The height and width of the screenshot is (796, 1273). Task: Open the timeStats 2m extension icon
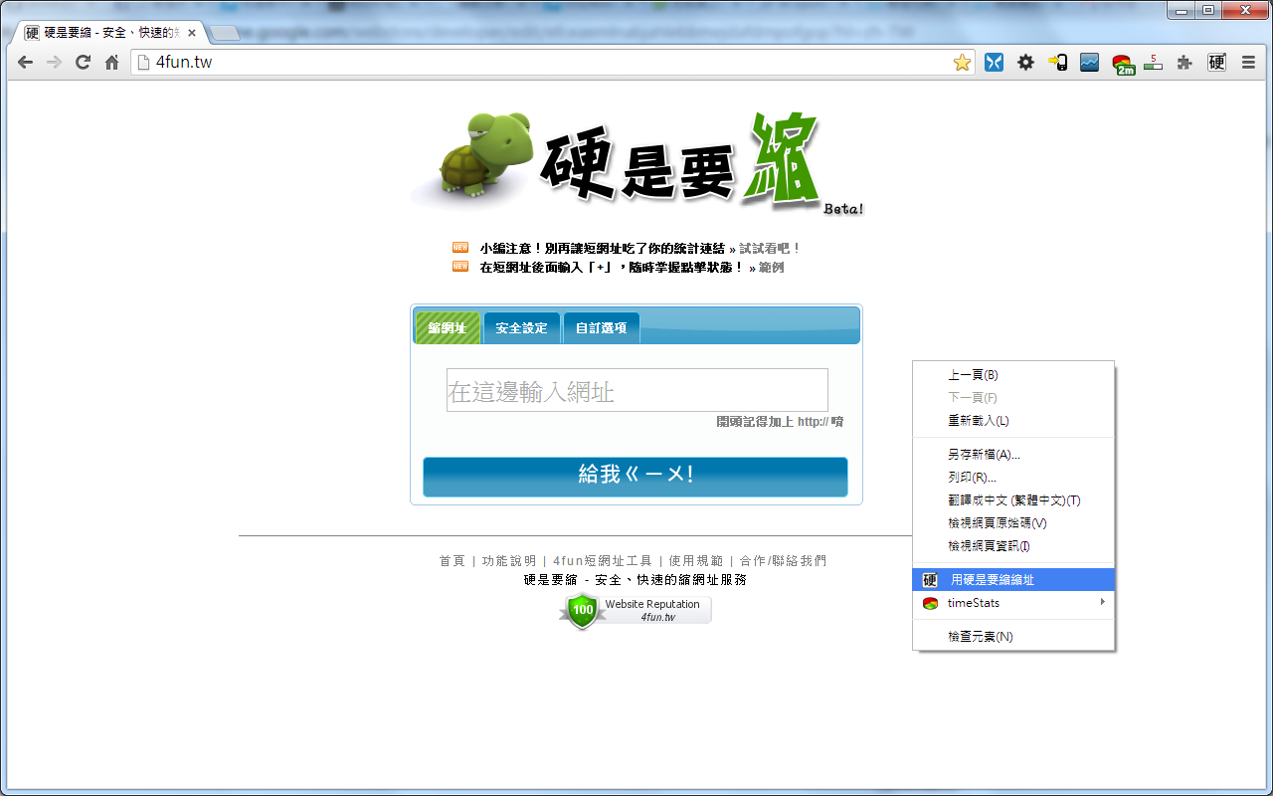(1123, 65)
